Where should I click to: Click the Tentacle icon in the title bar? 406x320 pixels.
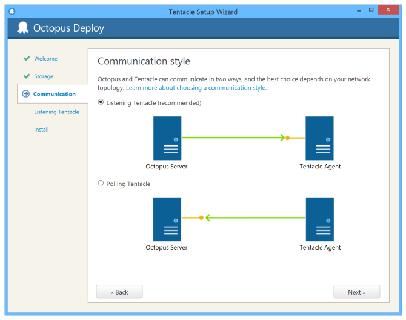[x=12, y=11]
